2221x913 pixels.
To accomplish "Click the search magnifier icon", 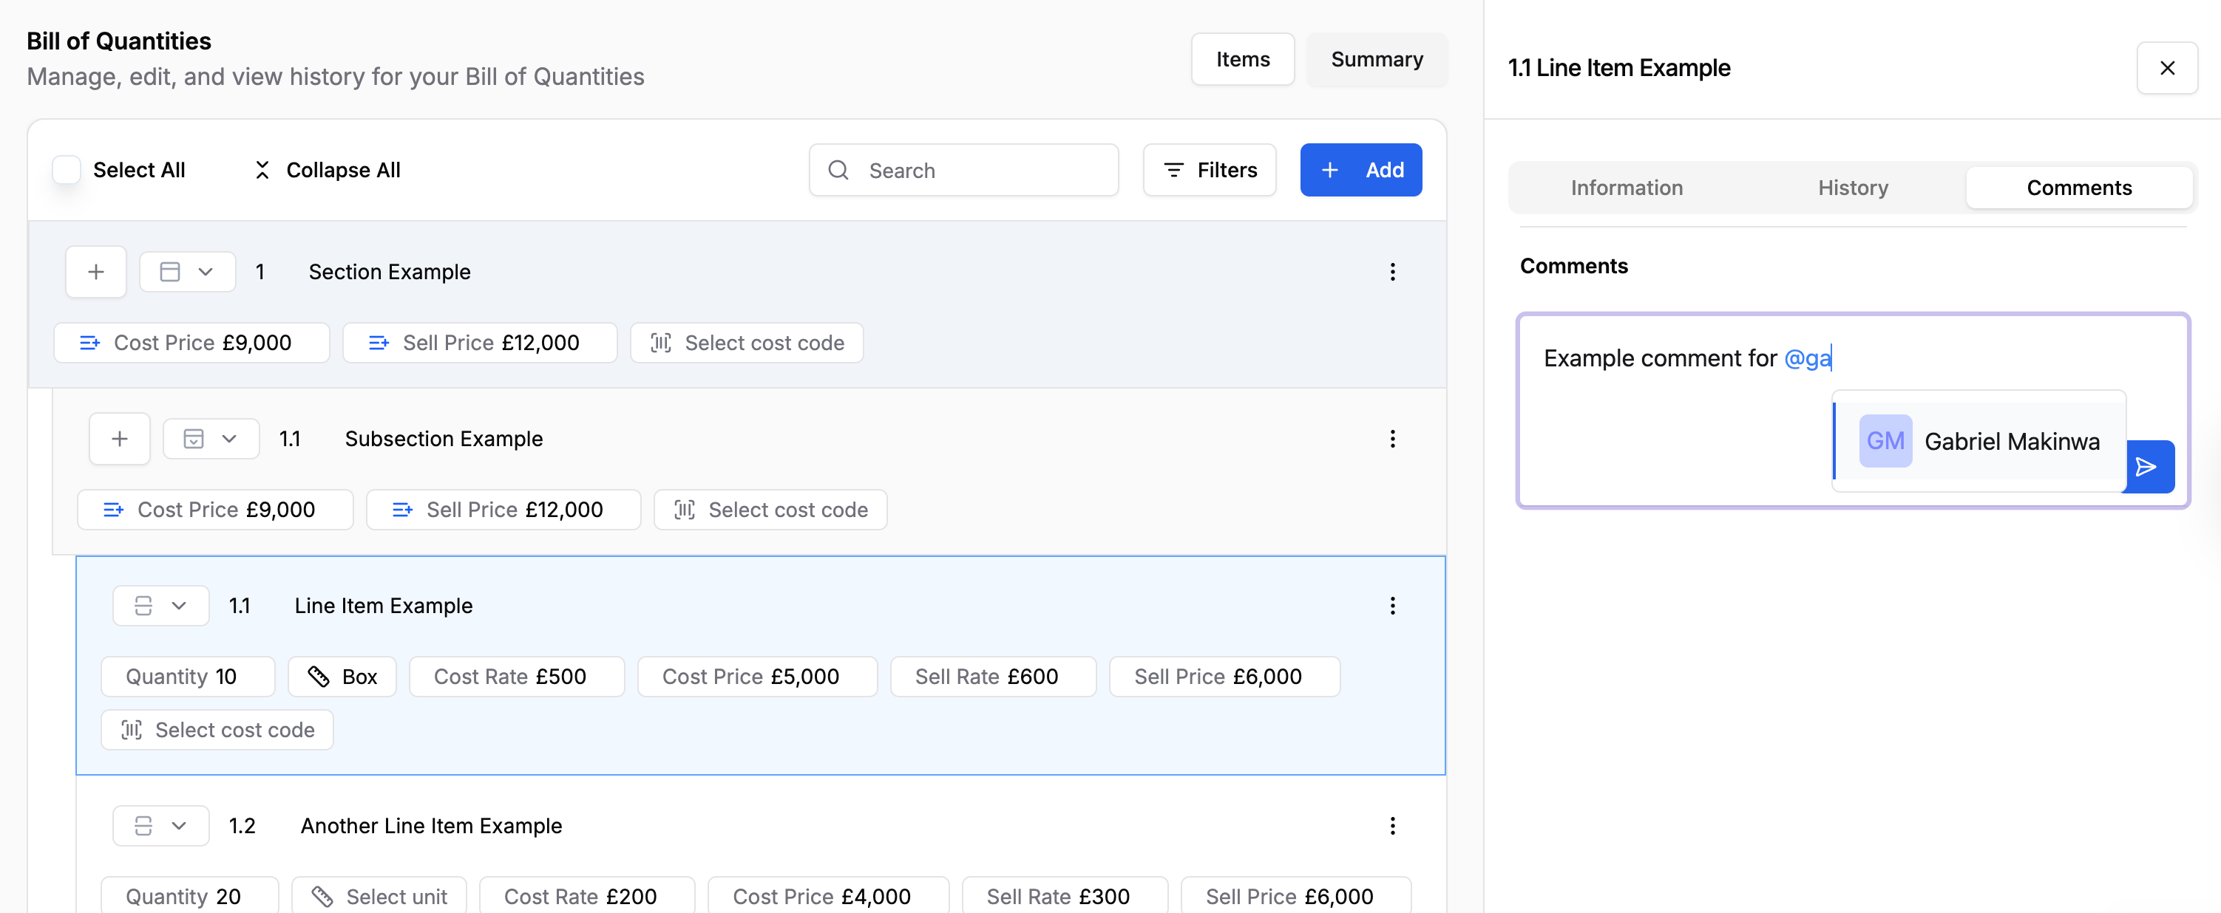I will [x=839, y=171].
